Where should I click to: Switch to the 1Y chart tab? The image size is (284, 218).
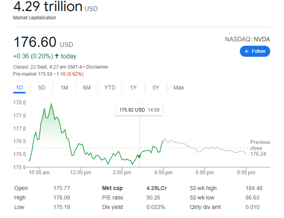(133, 88)
